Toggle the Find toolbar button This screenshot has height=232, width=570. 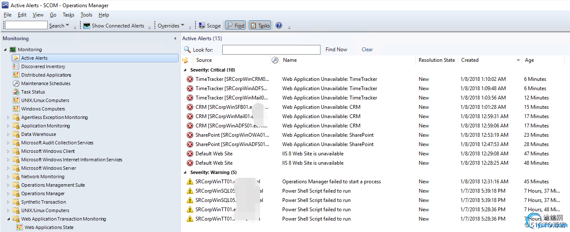click(x=235, y=25)
